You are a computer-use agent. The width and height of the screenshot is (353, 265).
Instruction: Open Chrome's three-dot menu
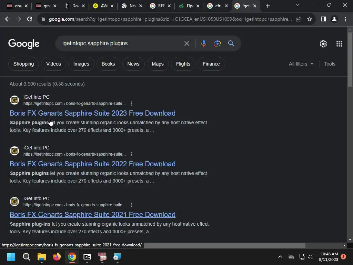[x=345, y=19]
